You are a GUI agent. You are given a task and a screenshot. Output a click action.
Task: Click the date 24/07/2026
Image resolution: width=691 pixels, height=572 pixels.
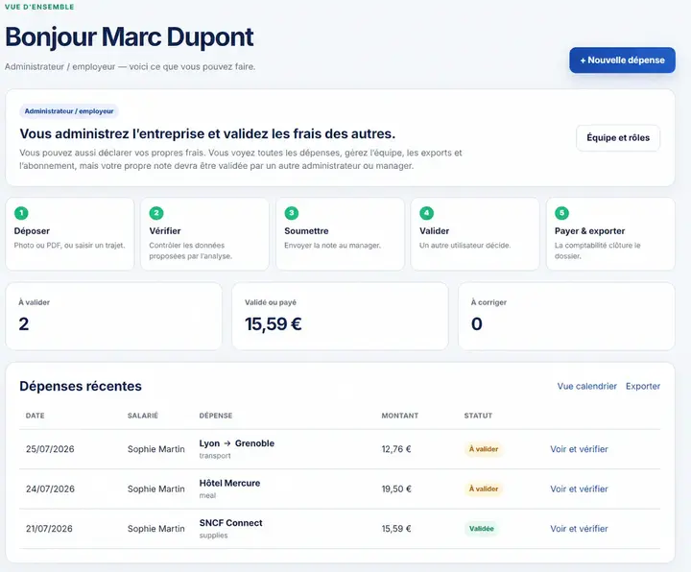50,489
